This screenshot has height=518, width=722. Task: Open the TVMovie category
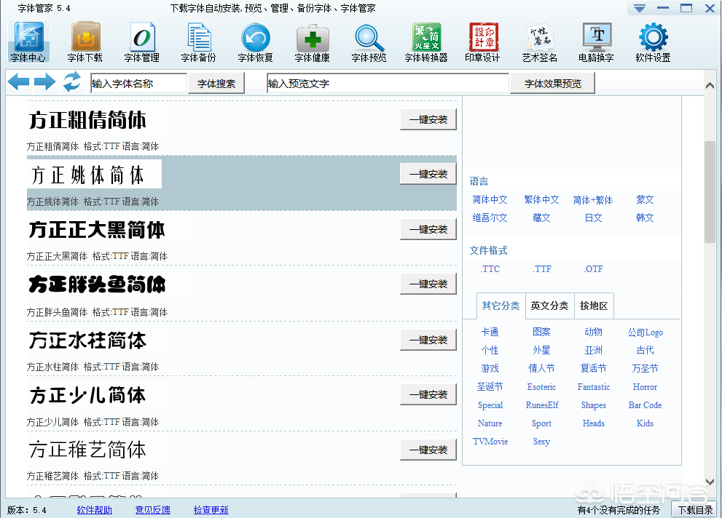point(490,441)
